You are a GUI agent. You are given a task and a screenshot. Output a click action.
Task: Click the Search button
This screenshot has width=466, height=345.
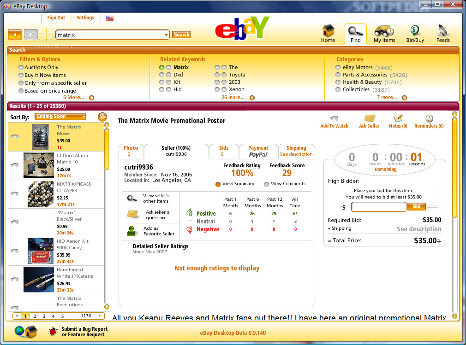[181, 35]
